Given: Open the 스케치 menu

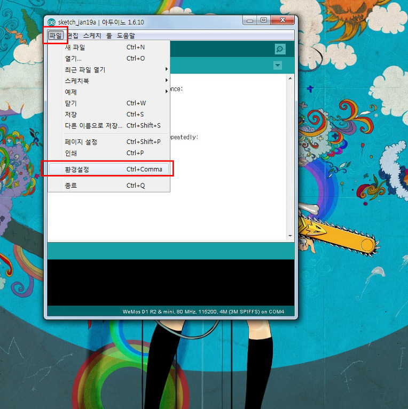Looking at the screenshot, I should pyautogui.click(x=92, y=36).
